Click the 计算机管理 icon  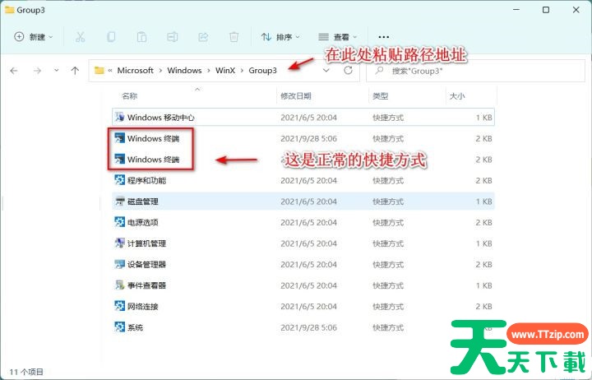(120, 243)
